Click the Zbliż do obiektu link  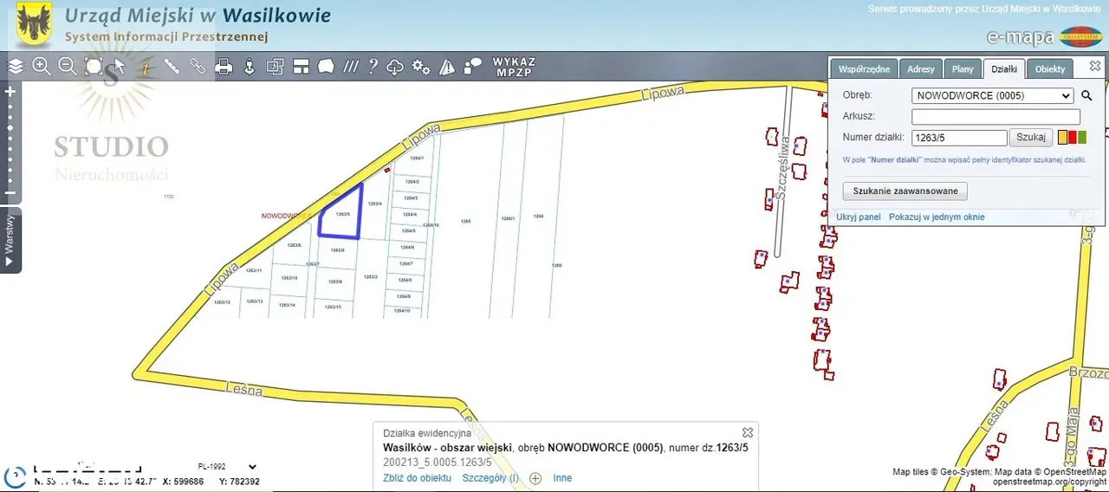(417, 478)
